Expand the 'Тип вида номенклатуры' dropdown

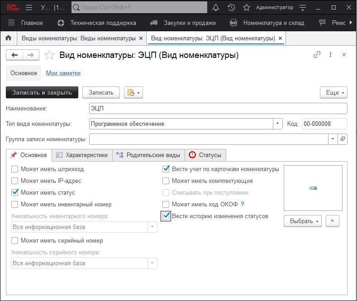278,124
